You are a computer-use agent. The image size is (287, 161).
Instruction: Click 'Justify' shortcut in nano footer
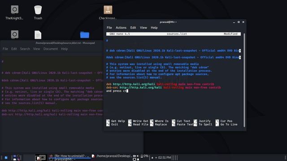(202, 121)
